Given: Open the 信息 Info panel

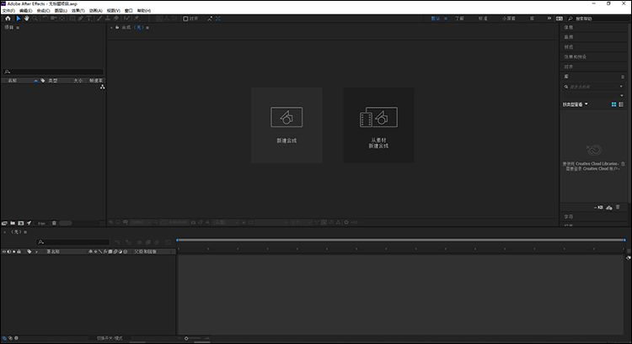Looking at the screenshot, I should click(568, 28).
